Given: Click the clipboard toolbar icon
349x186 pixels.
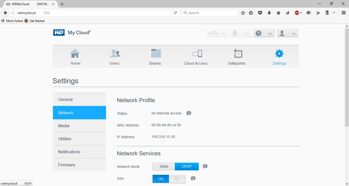Looking at the screenshot, I should click(327, 13).
